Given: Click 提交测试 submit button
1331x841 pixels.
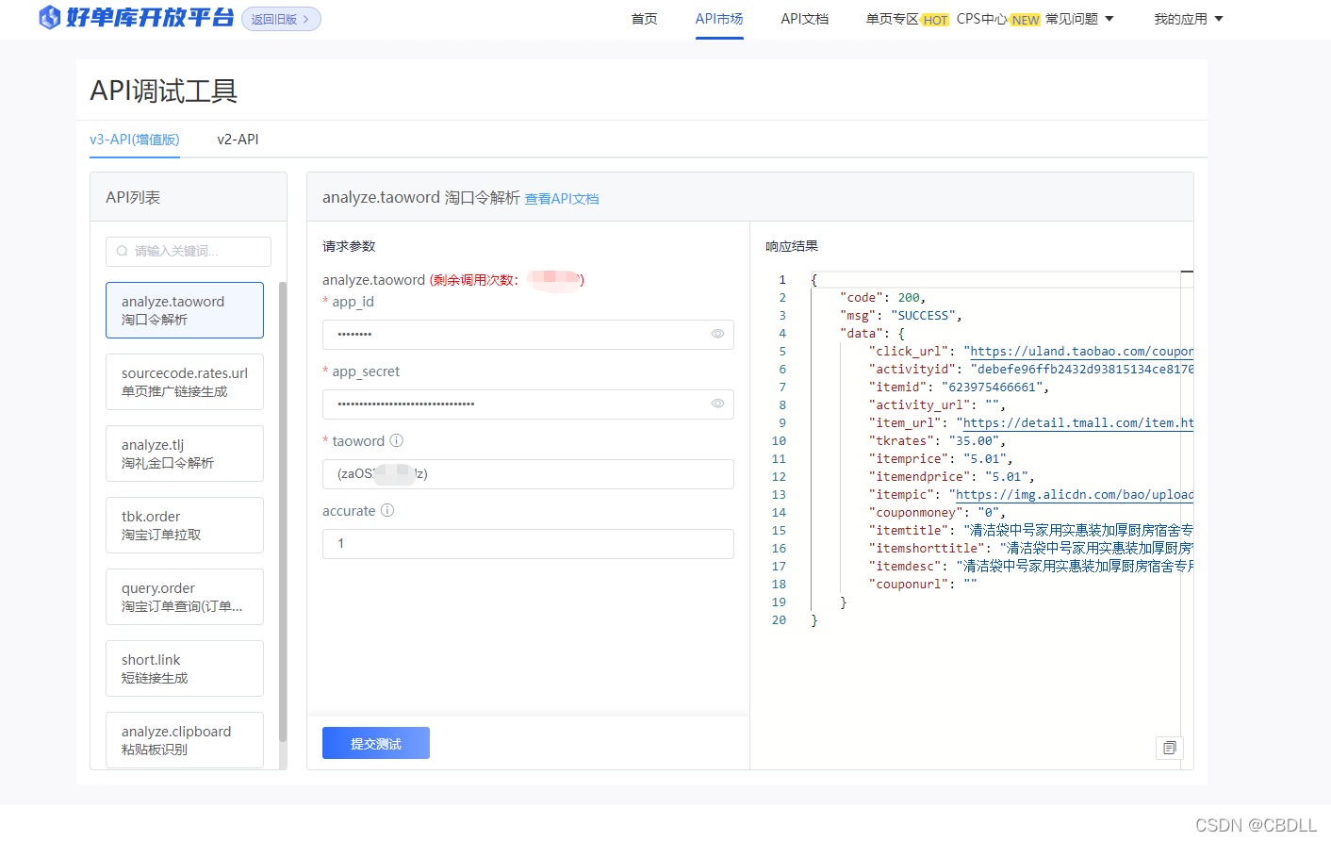Looking at the screenshot, I should point(376,743).
